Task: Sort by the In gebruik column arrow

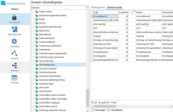Action: point(132,12)
